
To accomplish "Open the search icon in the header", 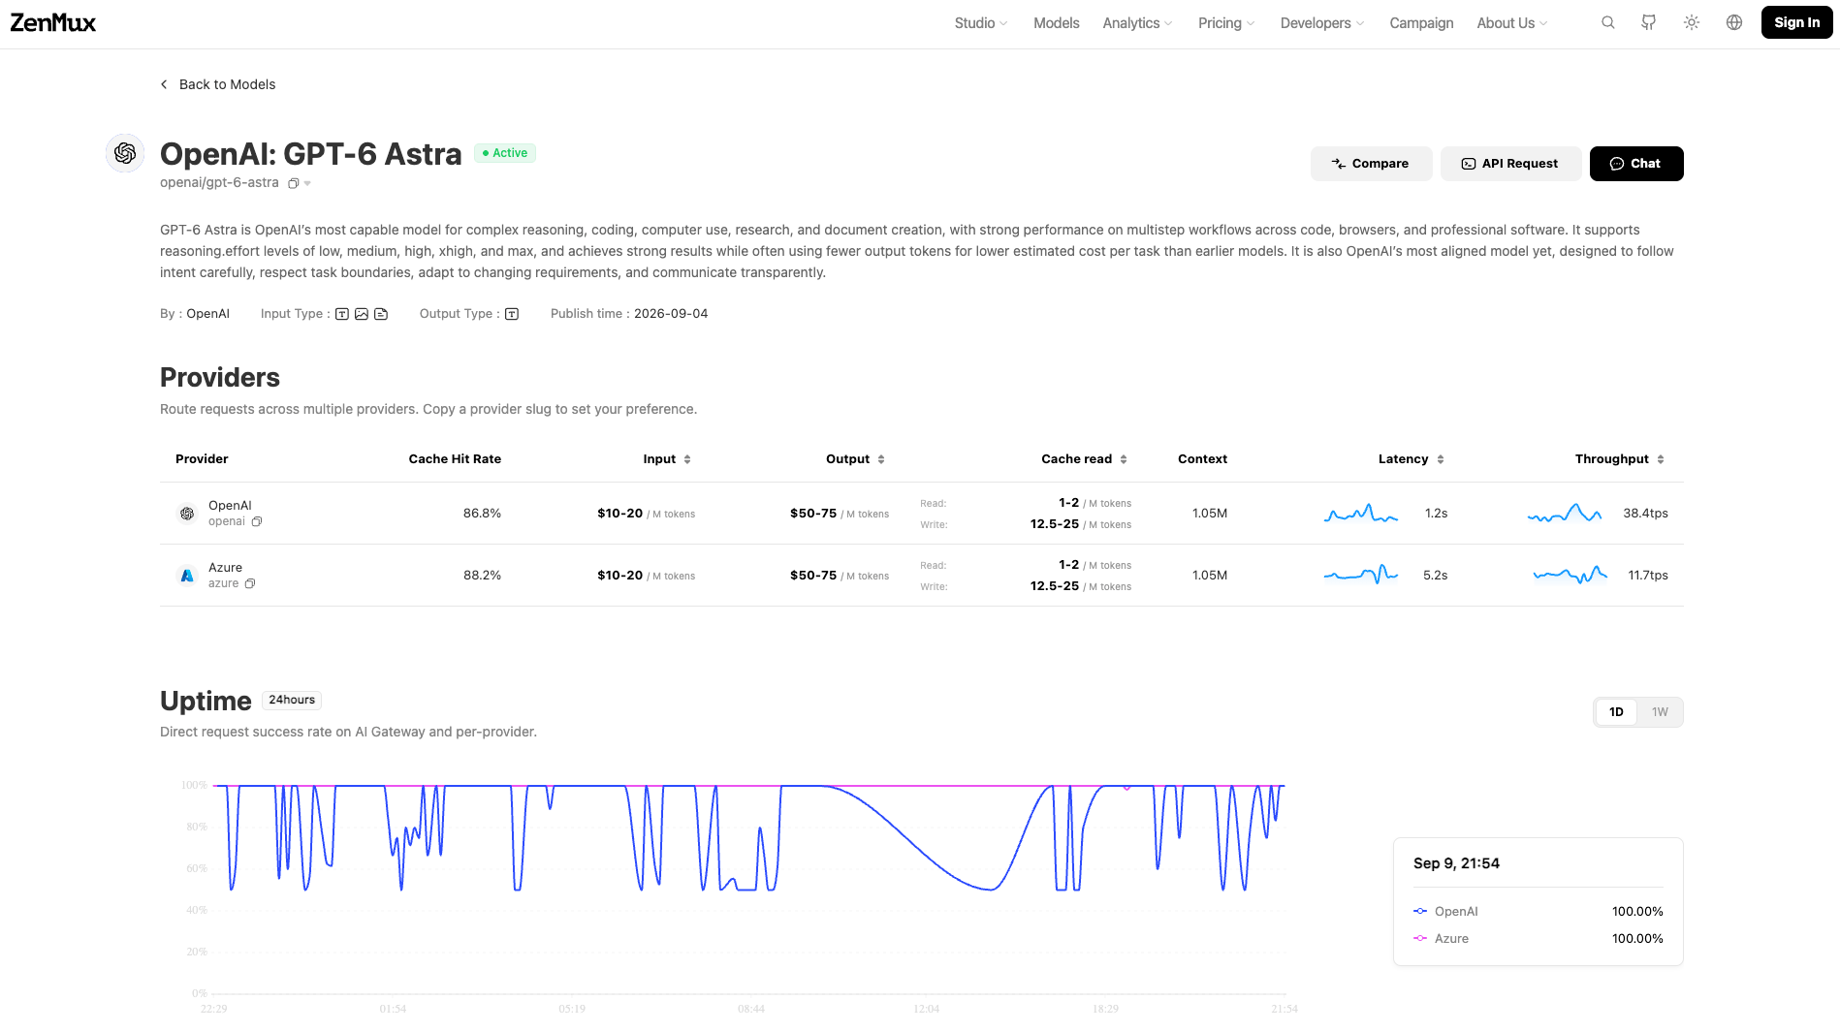I will pos(1608,22).
